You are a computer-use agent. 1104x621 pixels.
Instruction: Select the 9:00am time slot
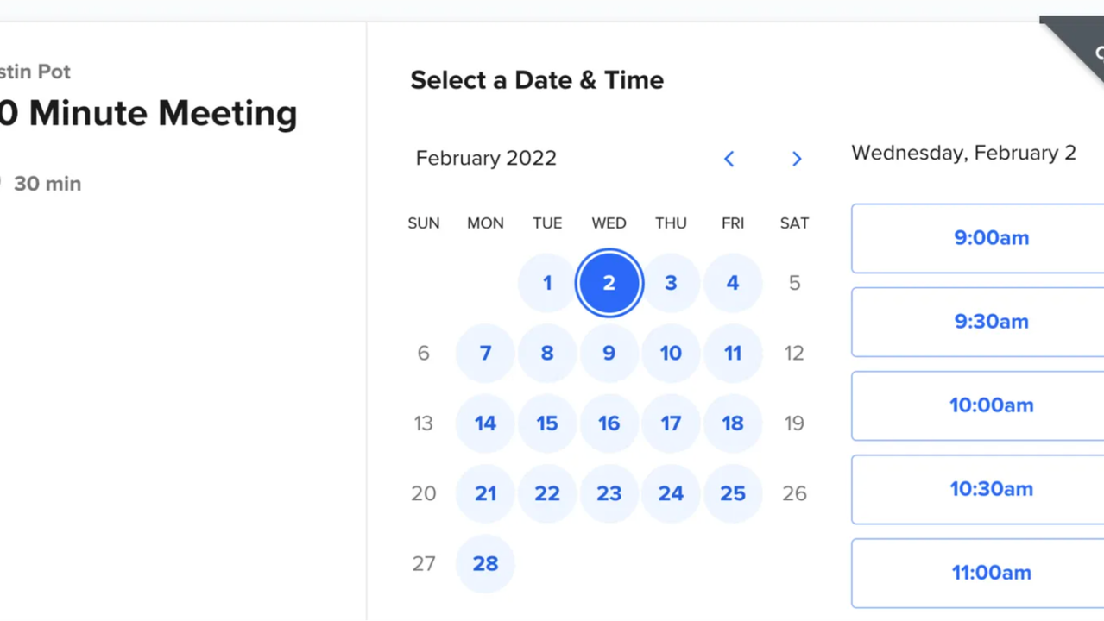(991, 238)
